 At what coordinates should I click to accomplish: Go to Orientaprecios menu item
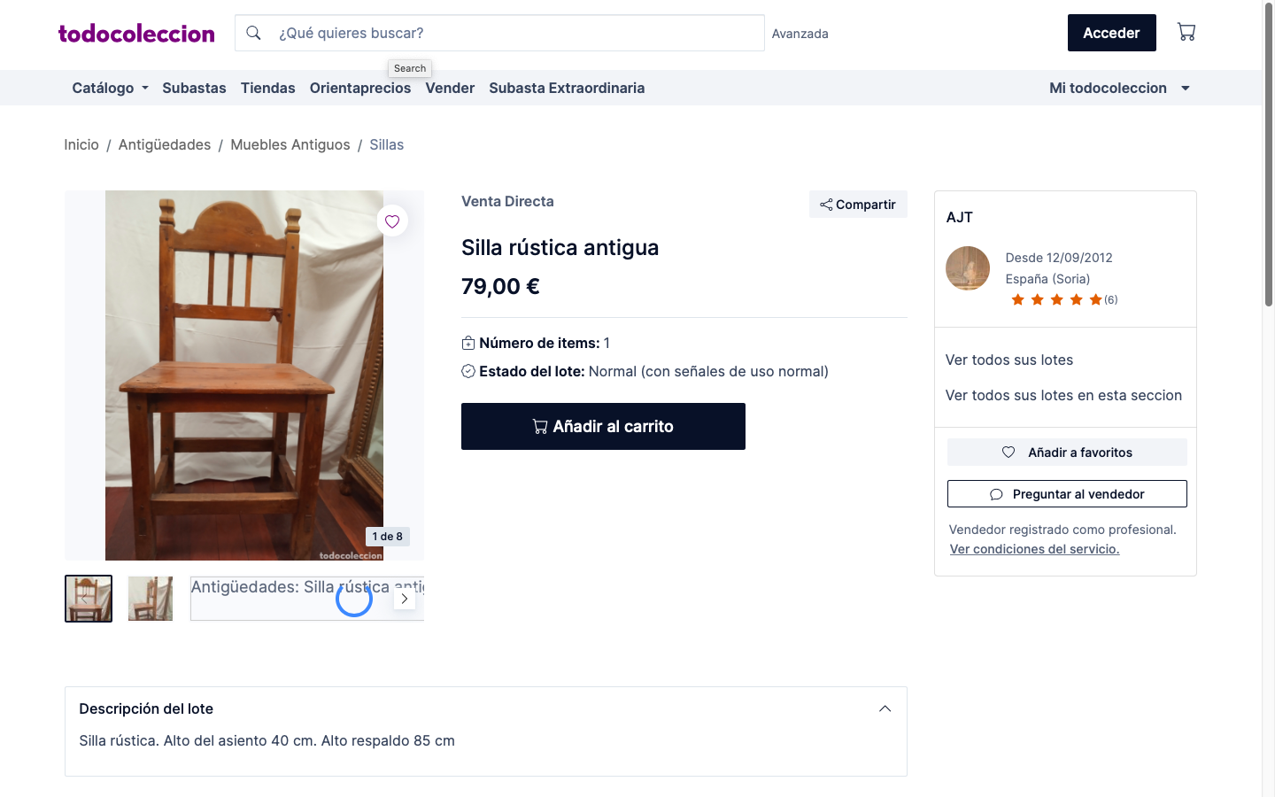point(359,88)
